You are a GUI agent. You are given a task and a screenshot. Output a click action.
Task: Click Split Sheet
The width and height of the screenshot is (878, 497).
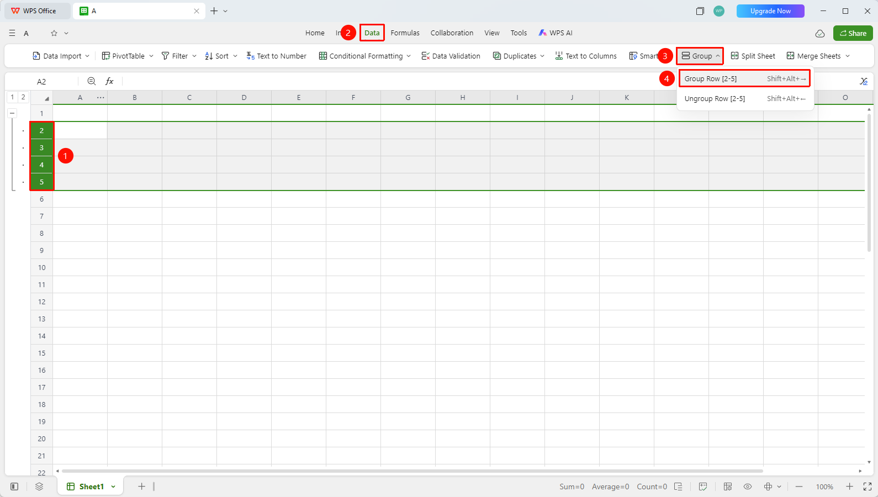click(753, 56)
